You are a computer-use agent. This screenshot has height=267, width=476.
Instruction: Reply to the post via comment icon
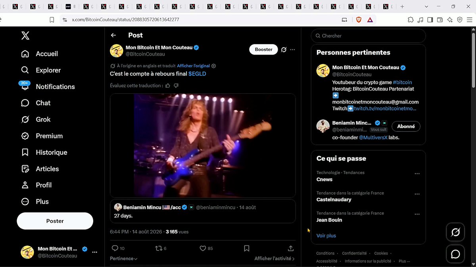point(115,248)
